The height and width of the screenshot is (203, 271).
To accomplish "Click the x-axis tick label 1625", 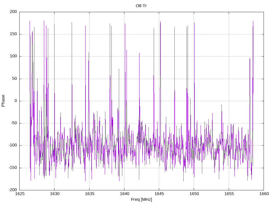I will tap(20, 194).
